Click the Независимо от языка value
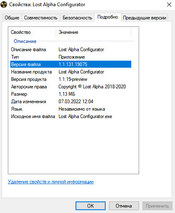This screenshot has height=213, width=175. (82, 109)
